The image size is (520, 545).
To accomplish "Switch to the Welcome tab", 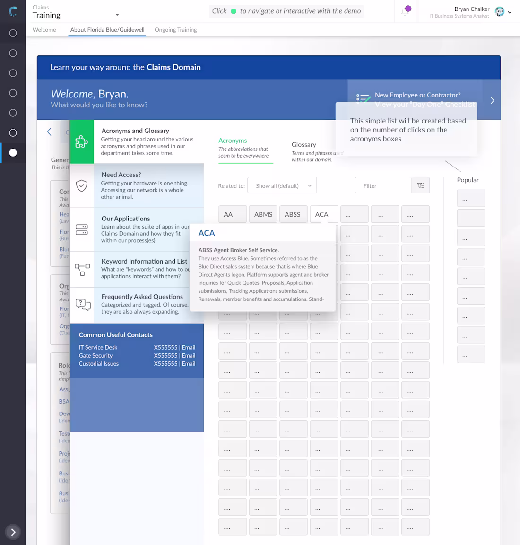I will point(44,29).
